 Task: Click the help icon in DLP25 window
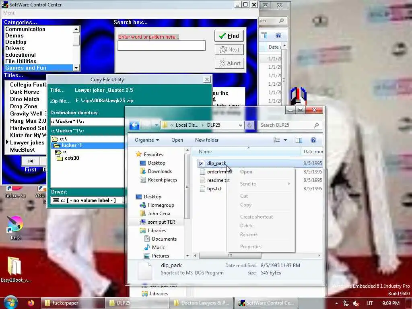pyautogui.click(x=313, y=140)
